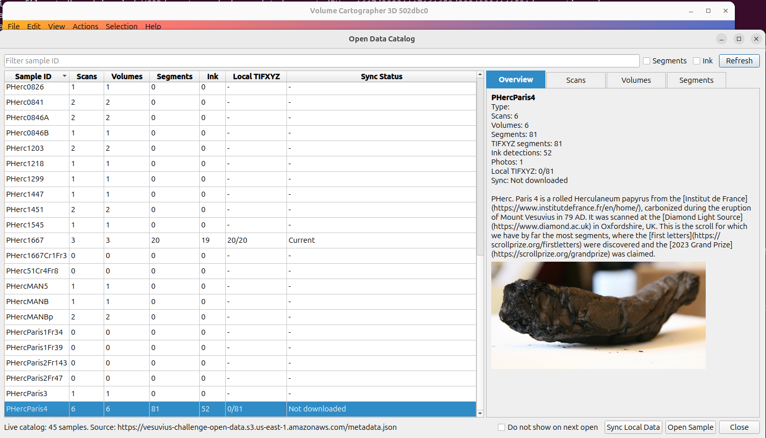Select the PHercParis2Fr47 row

(241, 378)
